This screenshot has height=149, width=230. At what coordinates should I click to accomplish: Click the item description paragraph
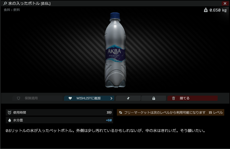[x=105, y=131]
